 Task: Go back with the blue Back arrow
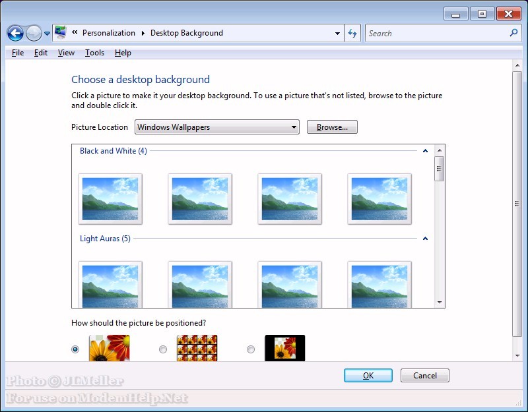pyautogui.click(x=15, y=34)
